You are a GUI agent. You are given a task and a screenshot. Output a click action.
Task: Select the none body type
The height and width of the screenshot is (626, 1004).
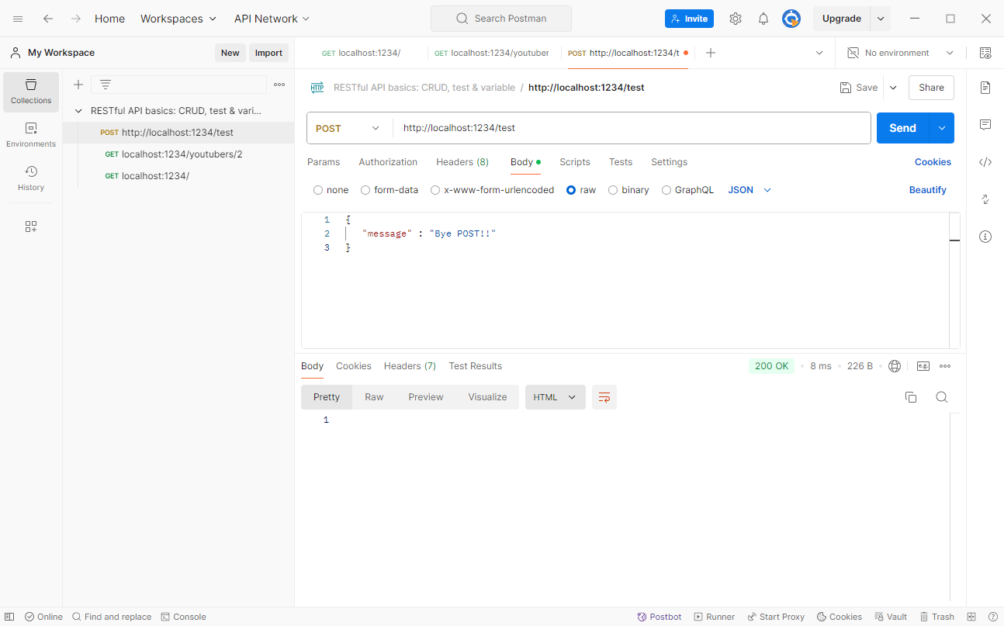318,190
